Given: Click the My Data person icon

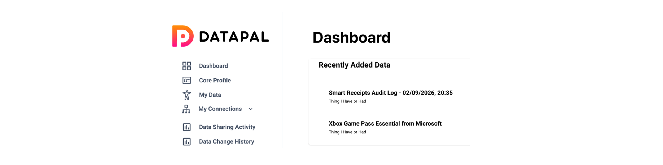Looking at the screenshot, I should tap(187, 95).
